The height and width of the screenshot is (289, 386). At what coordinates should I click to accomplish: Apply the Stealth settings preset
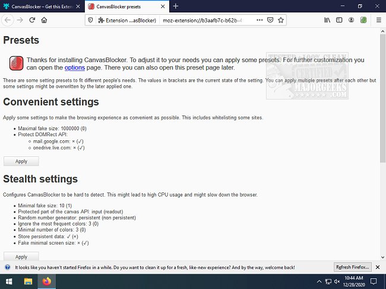tap(21, 257)
